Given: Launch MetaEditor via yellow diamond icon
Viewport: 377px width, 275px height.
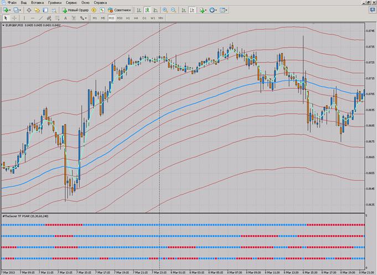Looking at the screenshot, I should 94,10.
